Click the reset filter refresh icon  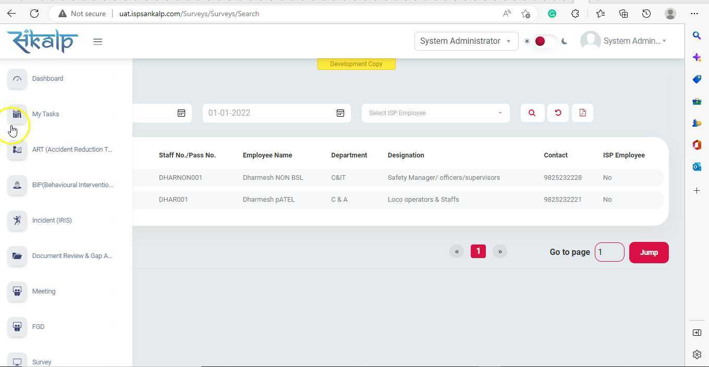pos(558,113)
